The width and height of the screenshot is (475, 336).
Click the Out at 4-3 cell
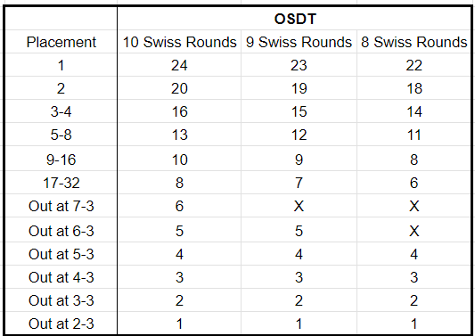[61, 277]
